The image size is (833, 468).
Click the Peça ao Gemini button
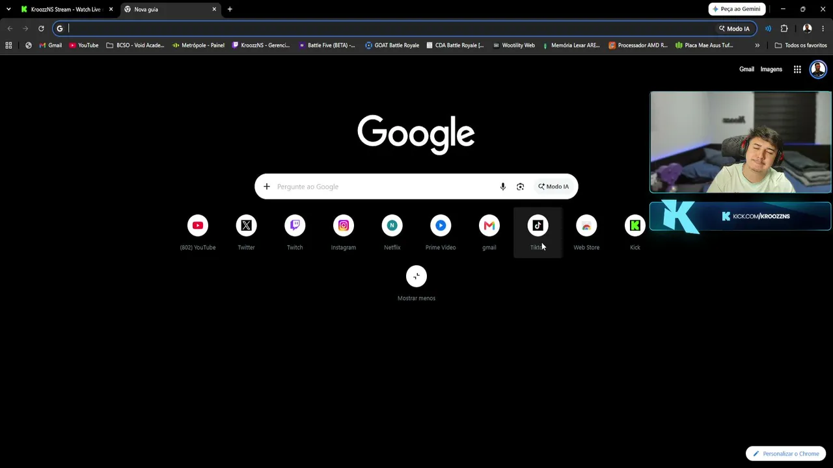click(x=737, y=9)
